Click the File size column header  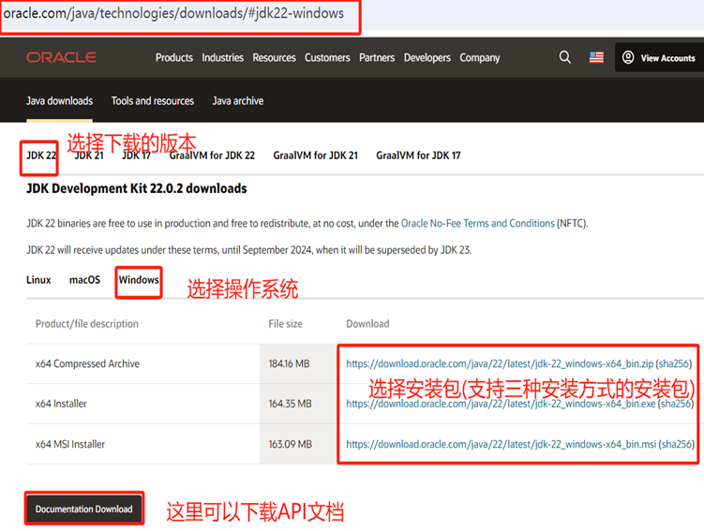click(x=286, y=324)
